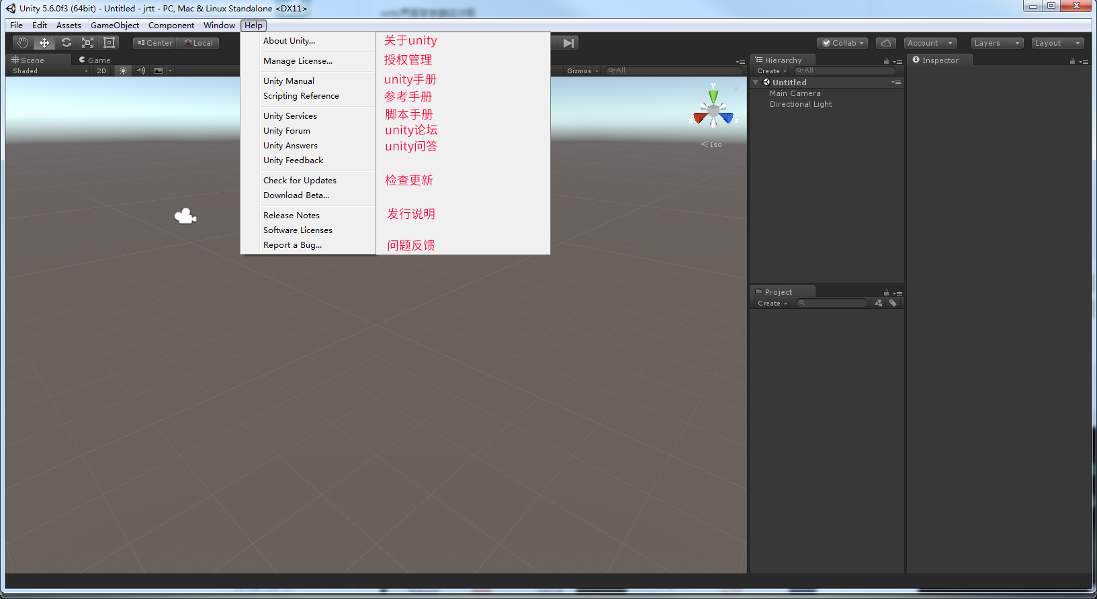Click the Hierarchy search field
The height and width of the screenshot is (599, 1097).
(x=846, y=71)
